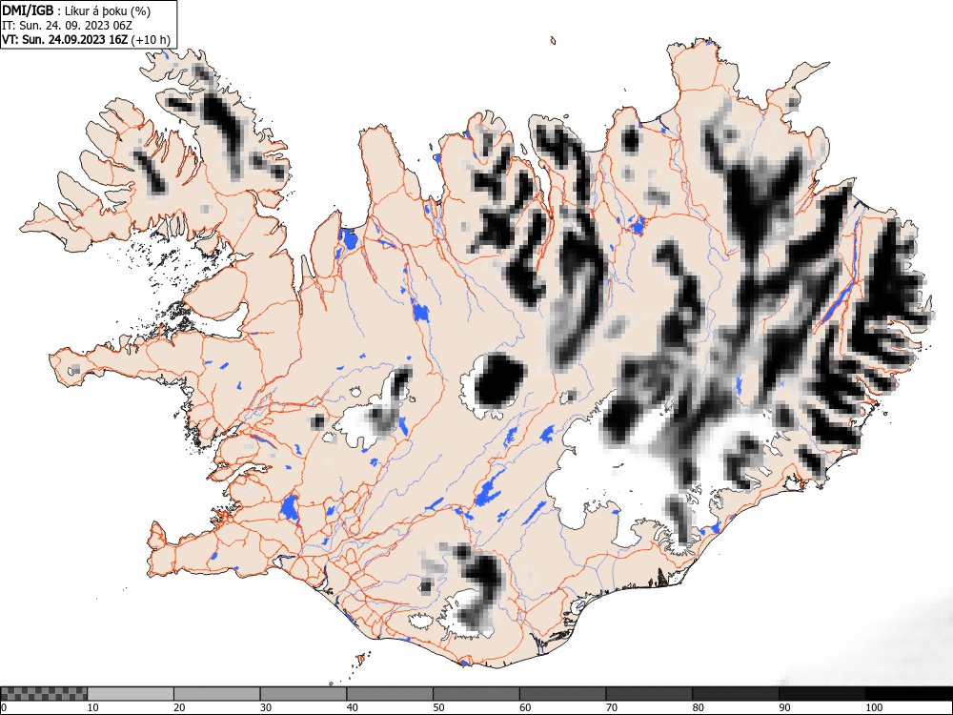Click the 70-80% dark gray legend swatch
This screenshot has height=715, width=953.
[x=648, y=694]
